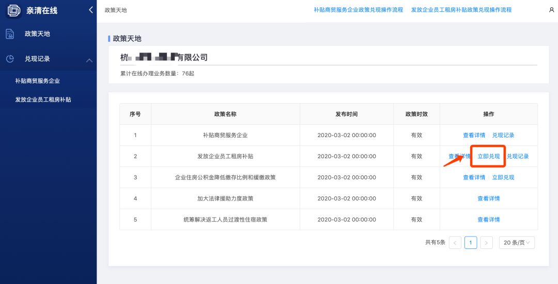Click the 政策时效 column header
Viewport: 558px width, 284px height.
pos(417,114)
